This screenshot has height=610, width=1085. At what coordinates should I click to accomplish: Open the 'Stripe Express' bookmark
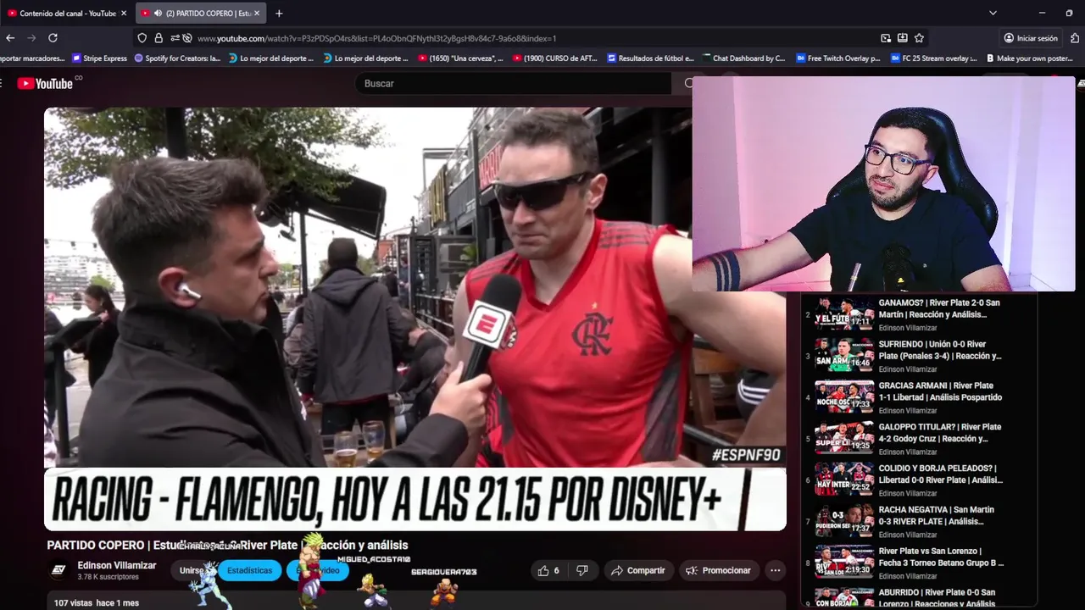point(100,58)
